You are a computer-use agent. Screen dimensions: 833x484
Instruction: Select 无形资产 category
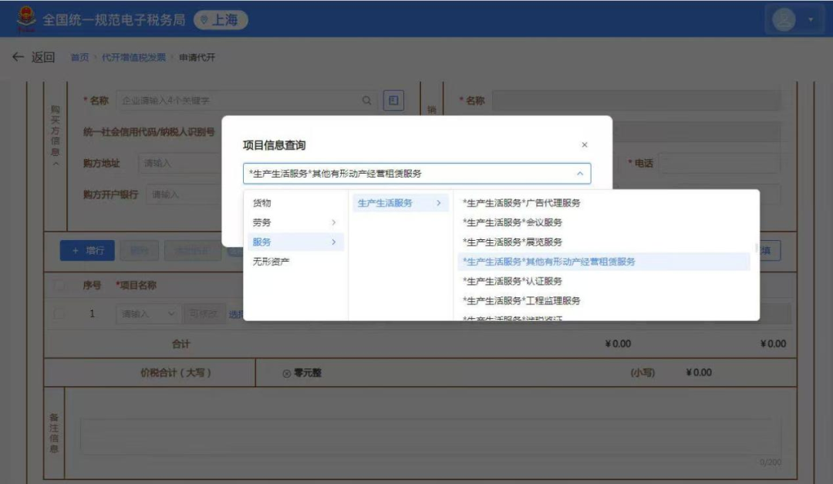tap(295, 262)
